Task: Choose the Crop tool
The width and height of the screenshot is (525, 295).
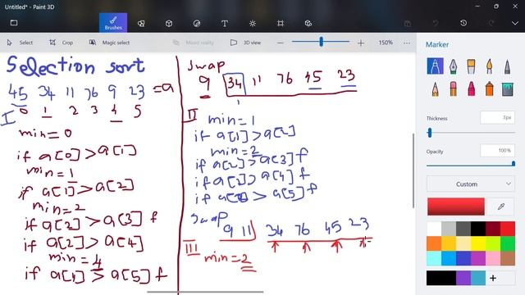Action: (62, 43)
